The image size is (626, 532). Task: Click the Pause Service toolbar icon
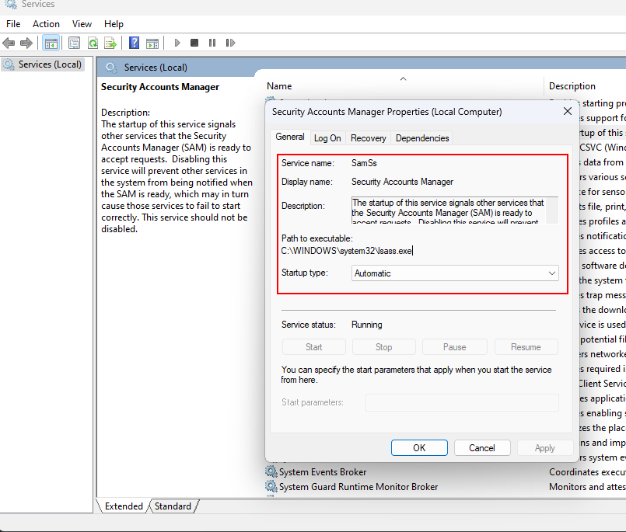212,43
